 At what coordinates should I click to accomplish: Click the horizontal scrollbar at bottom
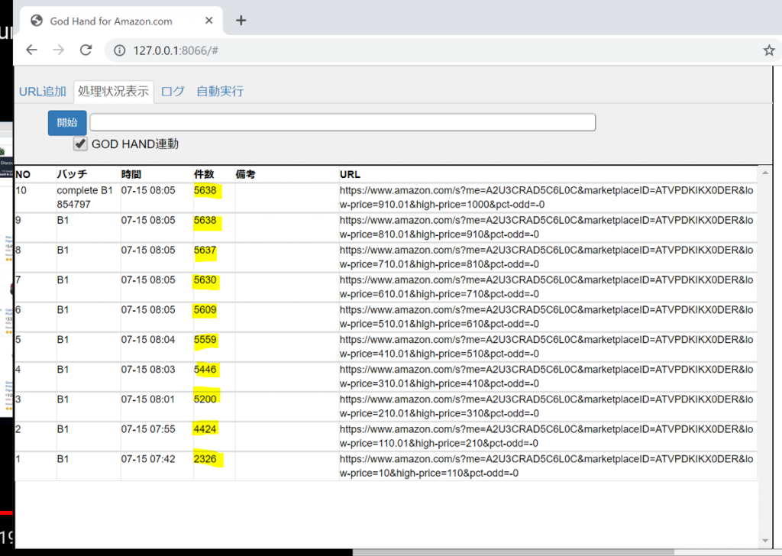click(514, 552)
